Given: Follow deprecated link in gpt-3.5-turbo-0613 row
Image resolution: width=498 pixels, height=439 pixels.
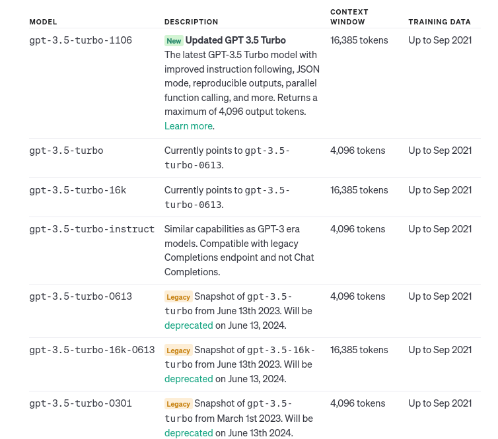Looking at the screenshot, I should pos(189,325).
